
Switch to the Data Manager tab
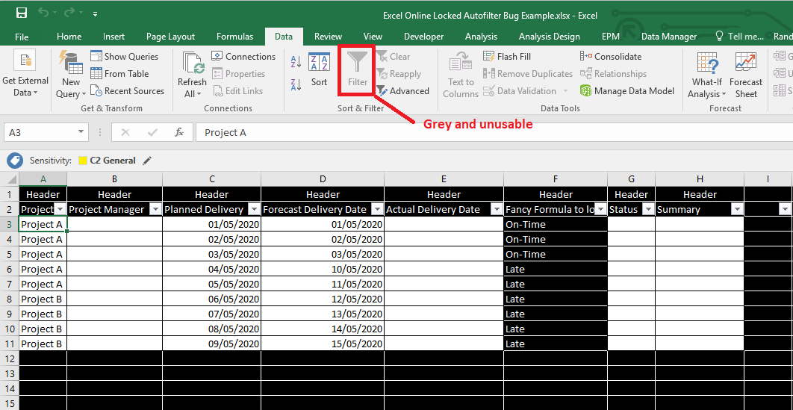click(x=669, y=37)
